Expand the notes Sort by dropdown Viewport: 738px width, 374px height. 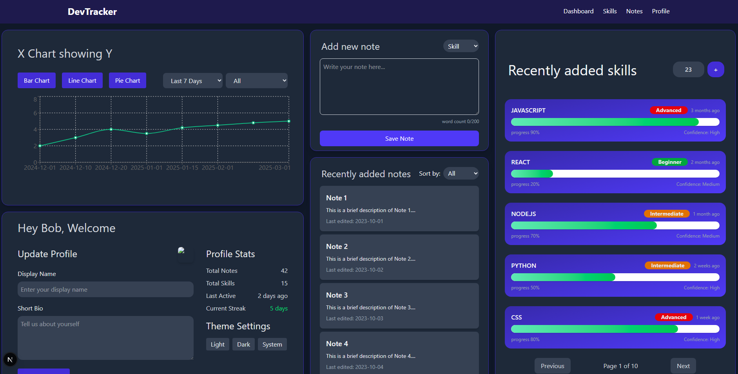[461, 173]
